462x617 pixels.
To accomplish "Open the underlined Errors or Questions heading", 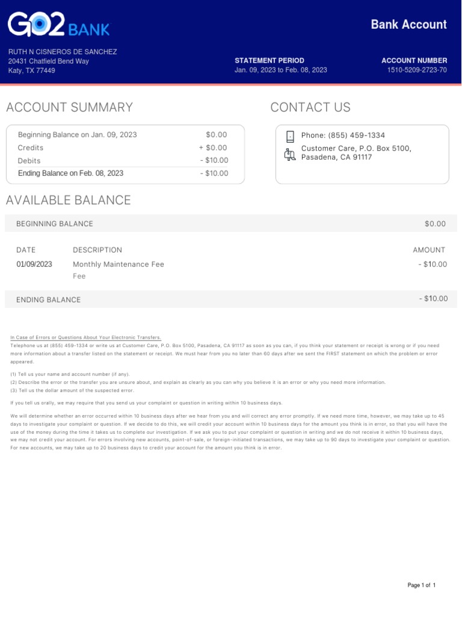I will [86, 337].
